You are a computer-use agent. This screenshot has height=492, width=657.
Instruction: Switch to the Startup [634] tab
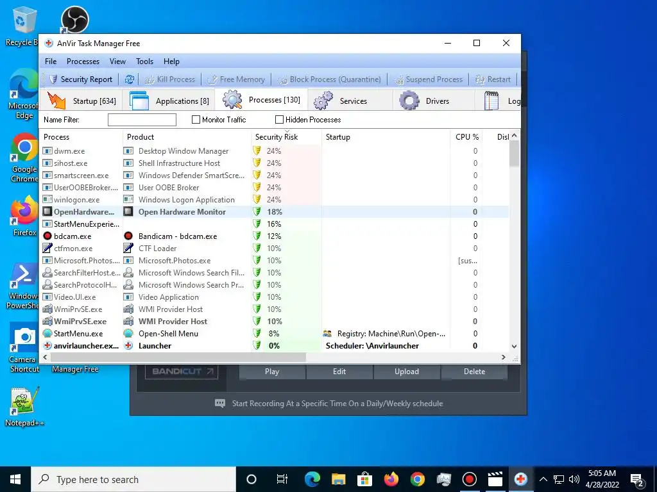(81, 101)
